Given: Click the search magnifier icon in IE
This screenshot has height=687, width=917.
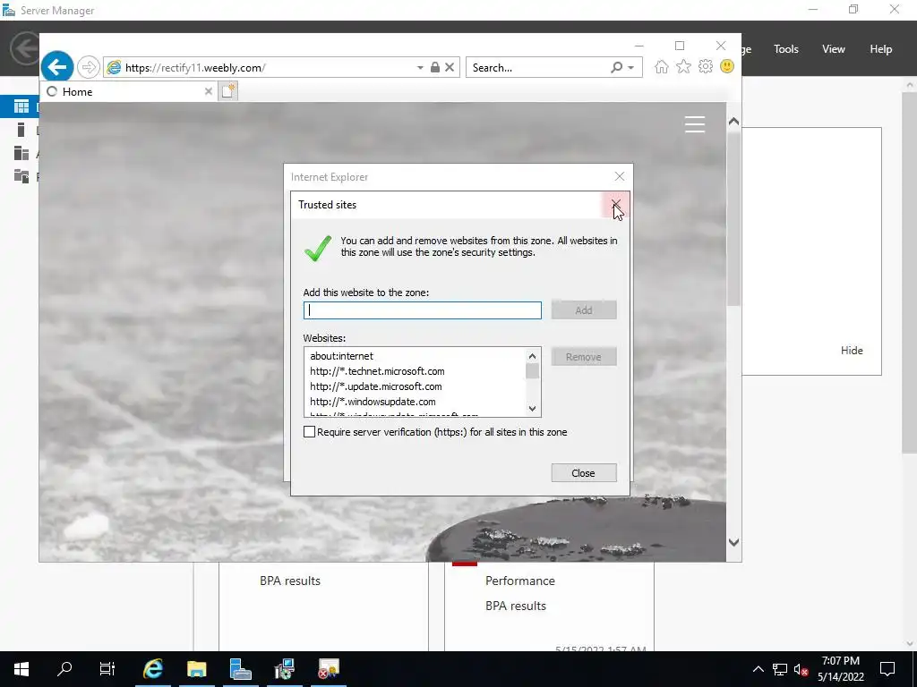Looking at the screenshot, I should 616,67.
